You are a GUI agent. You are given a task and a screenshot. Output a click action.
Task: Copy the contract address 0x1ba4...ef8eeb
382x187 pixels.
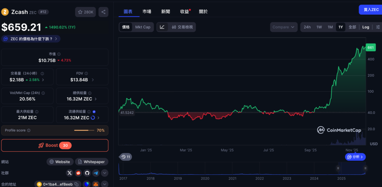tap(76, 184)
